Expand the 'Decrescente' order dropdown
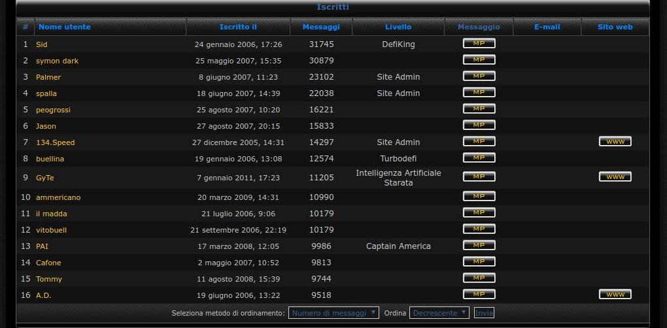667x328 pixels. click(x=439, y=313)
